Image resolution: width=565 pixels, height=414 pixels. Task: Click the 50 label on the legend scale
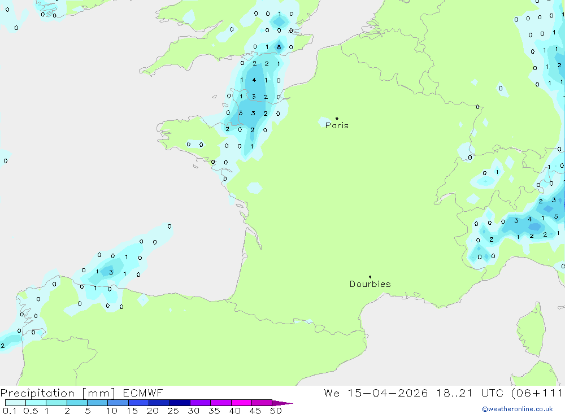pyautogui.click(x=276, y=411)
